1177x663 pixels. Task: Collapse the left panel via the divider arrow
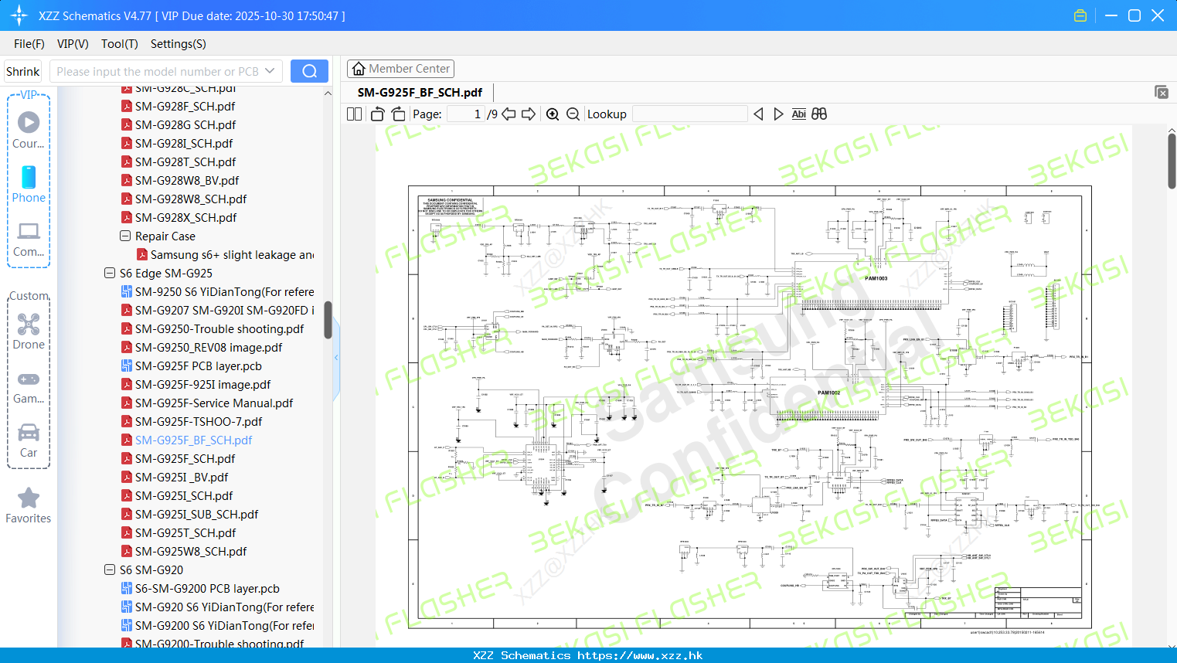click(336, 358)
